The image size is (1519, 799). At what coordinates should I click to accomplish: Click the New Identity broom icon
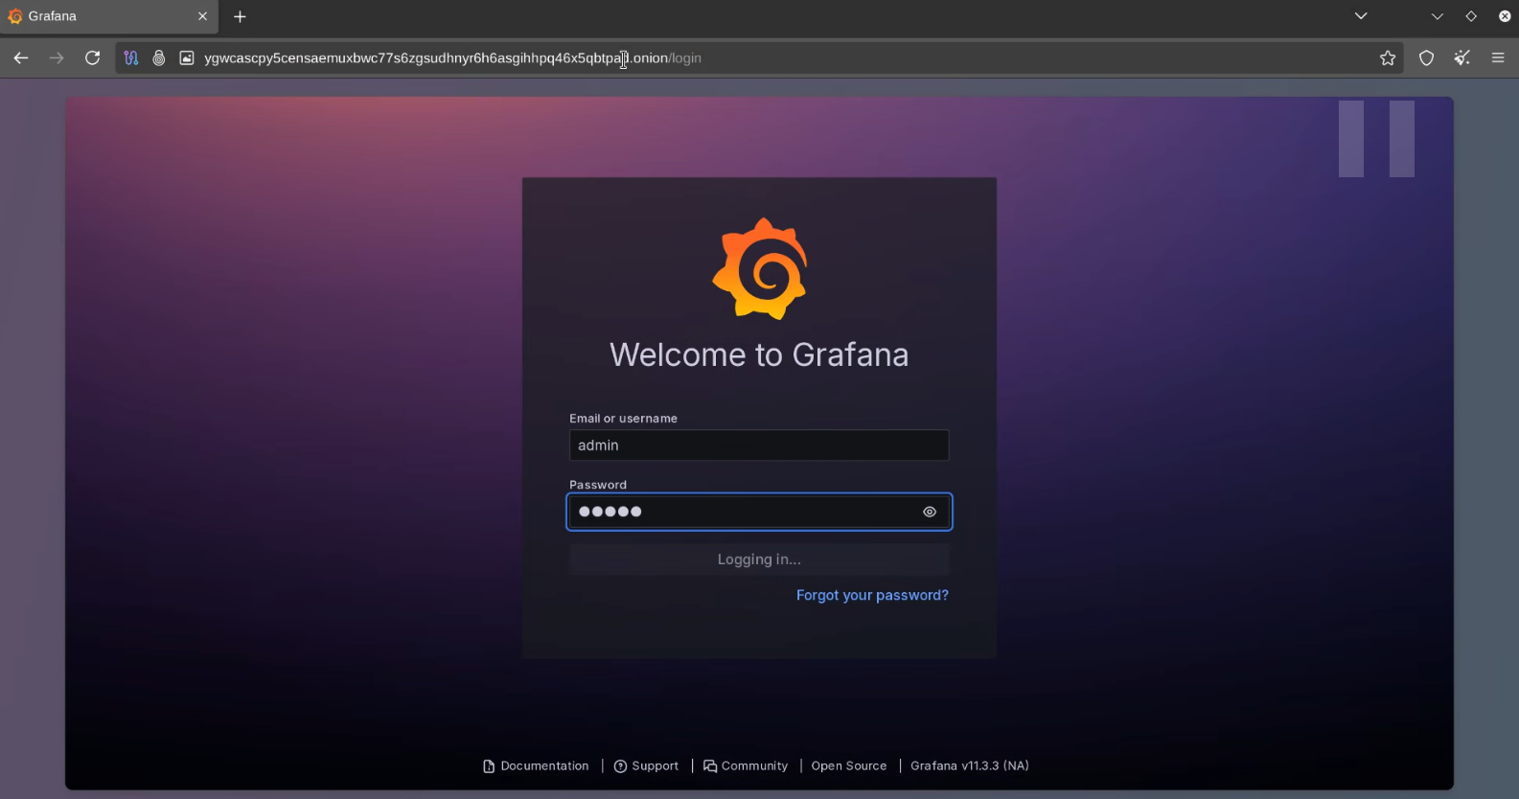point(1462,58)
